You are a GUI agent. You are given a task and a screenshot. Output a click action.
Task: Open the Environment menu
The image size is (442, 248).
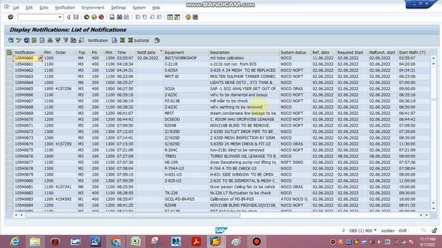point(93,8)
